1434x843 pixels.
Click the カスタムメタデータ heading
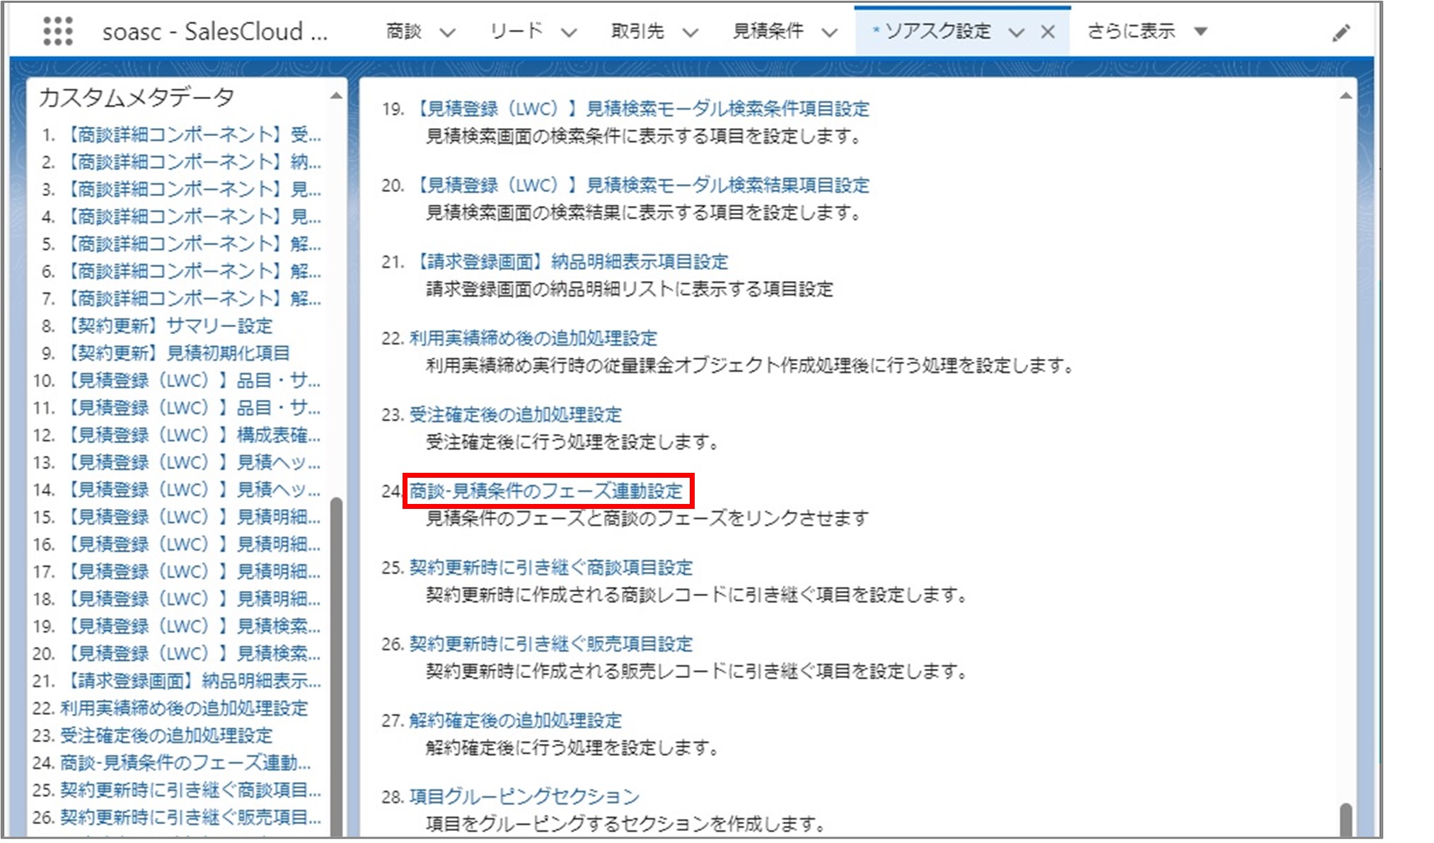136,97
